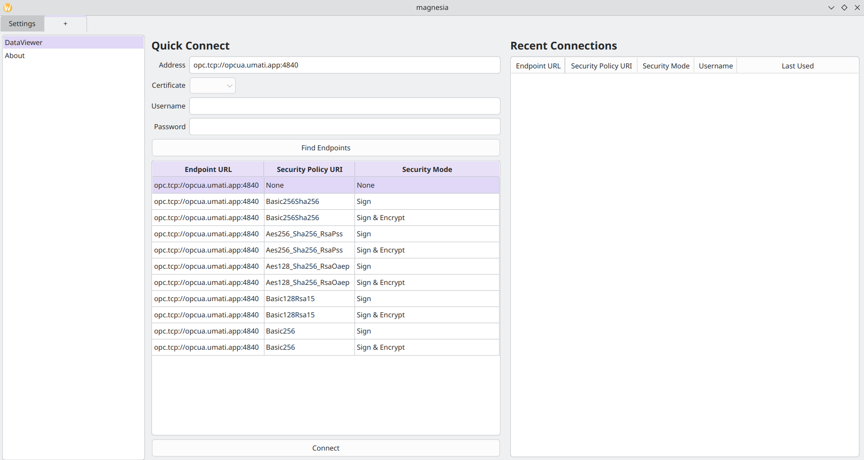Sort endpoints by Security Policy URI header
The height and width of the screenshot is (460, 864).
(309, 169)
